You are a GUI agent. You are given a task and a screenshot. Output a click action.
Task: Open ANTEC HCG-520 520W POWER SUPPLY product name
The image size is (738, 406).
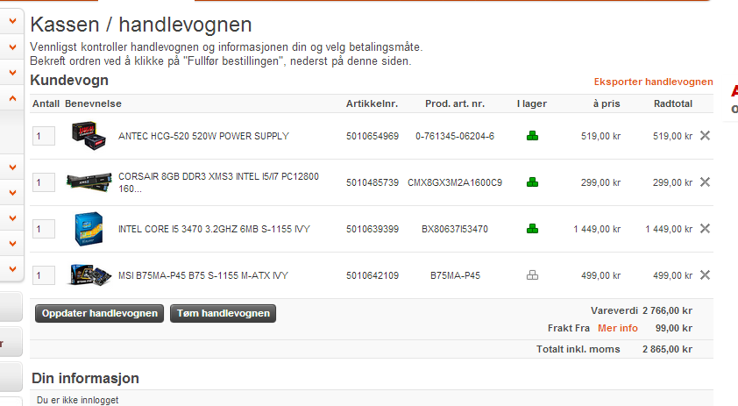pos(203,136)
